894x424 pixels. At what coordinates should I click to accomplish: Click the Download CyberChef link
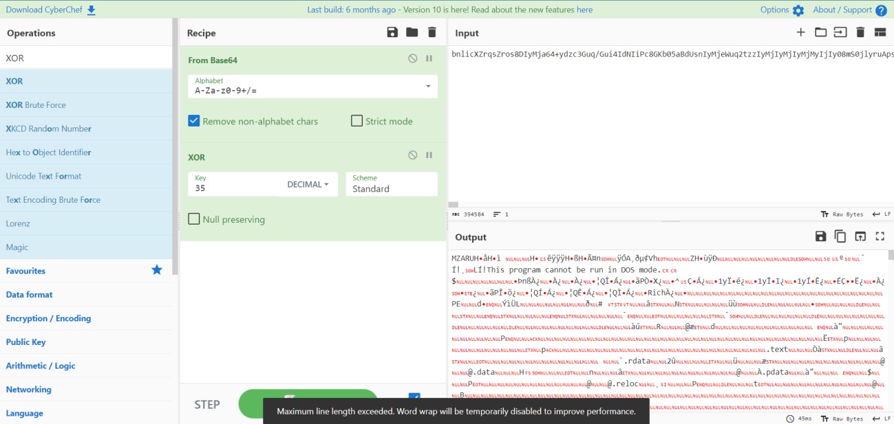point(50,10)
